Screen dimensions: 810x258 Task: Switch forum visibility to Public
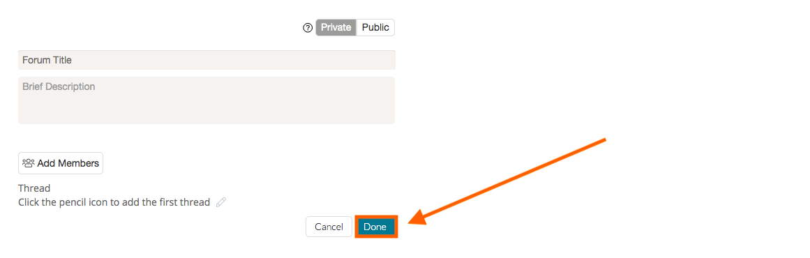click(375, 27)
